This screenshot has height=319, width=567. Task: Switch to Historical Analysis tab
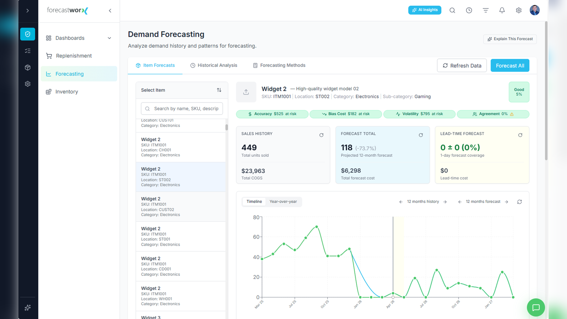(x=214, y=65)
